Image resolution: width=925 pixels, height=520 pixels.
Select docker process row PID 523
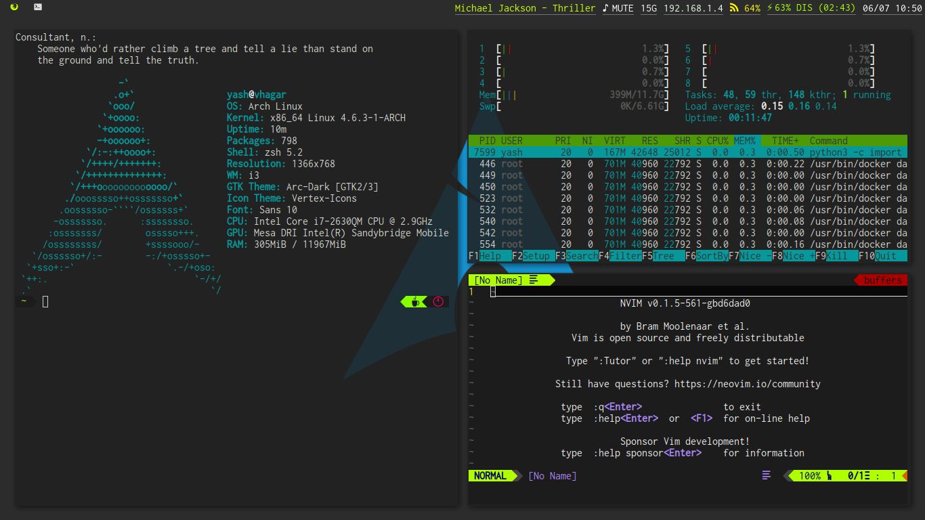tap(688, 198)
